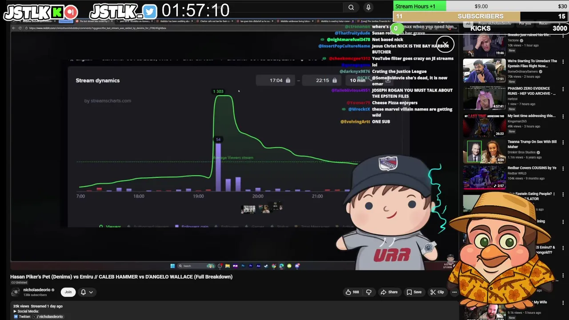Image resolution: width=569 pixels, height=320 pixels.
Task: Click the Kingsman265 channel name
Action: point(517,121)
